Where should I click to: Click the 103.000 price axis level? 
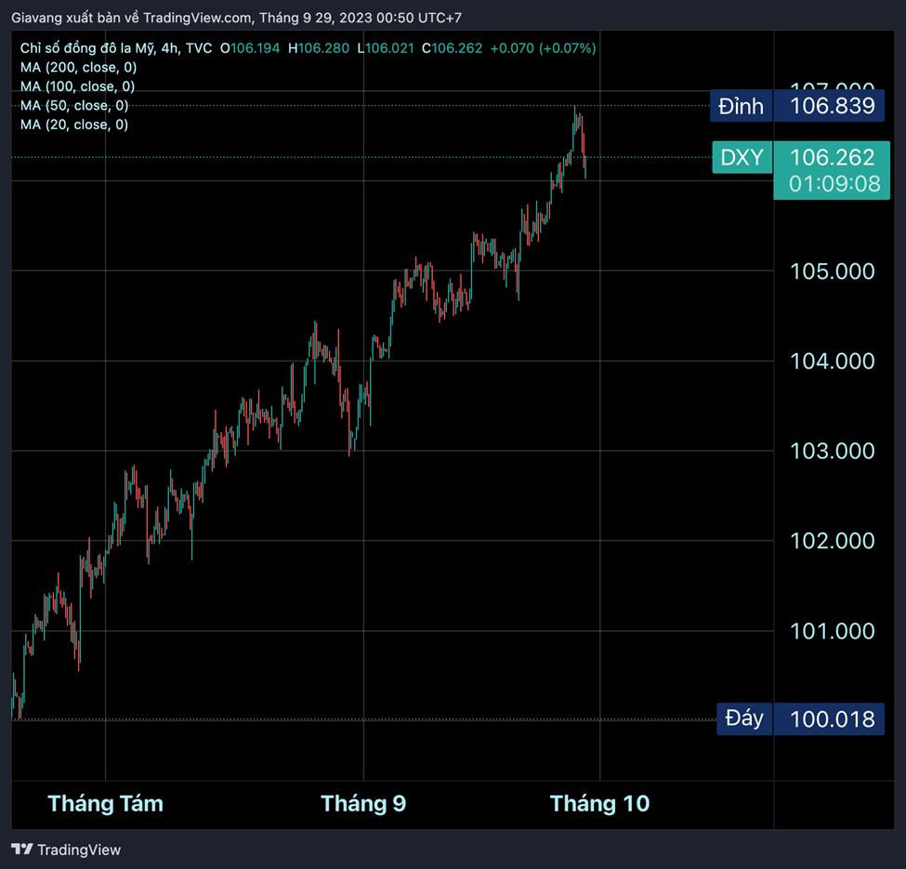[832, 451]
